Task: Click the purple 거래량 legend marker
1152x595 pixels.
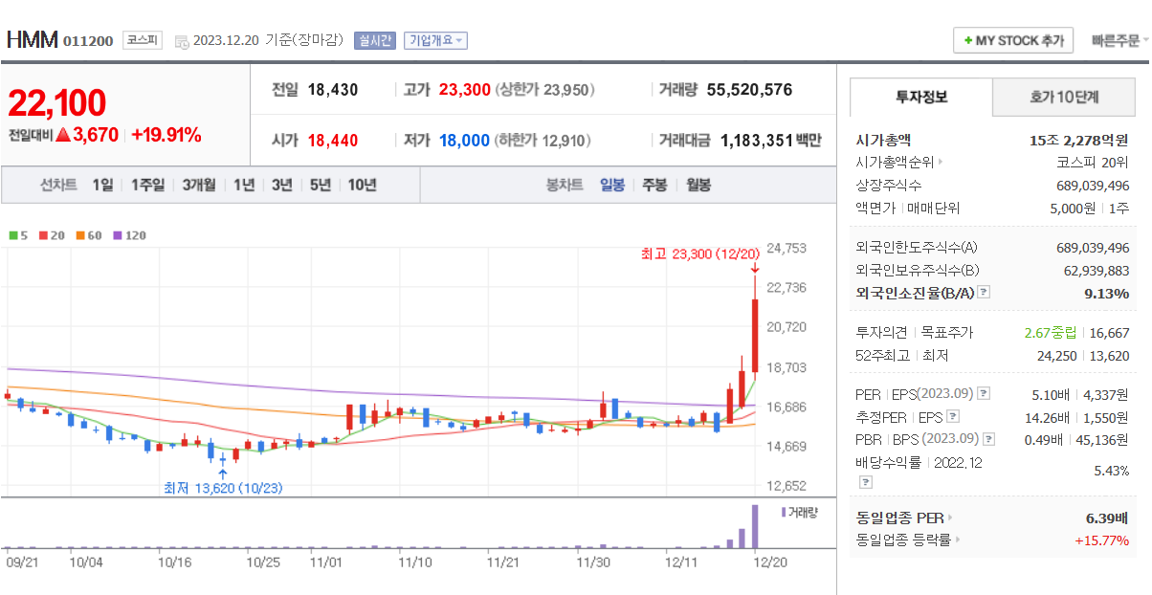Action: click(783, 512)
